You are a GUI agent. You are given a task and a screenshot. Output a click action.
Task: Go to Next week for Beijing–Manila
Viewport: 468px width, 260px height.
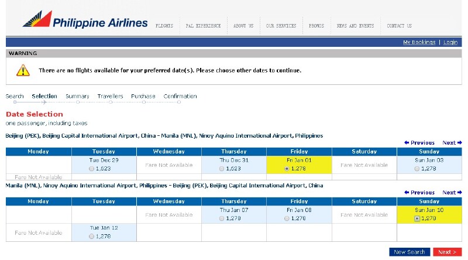coord(452,142)
